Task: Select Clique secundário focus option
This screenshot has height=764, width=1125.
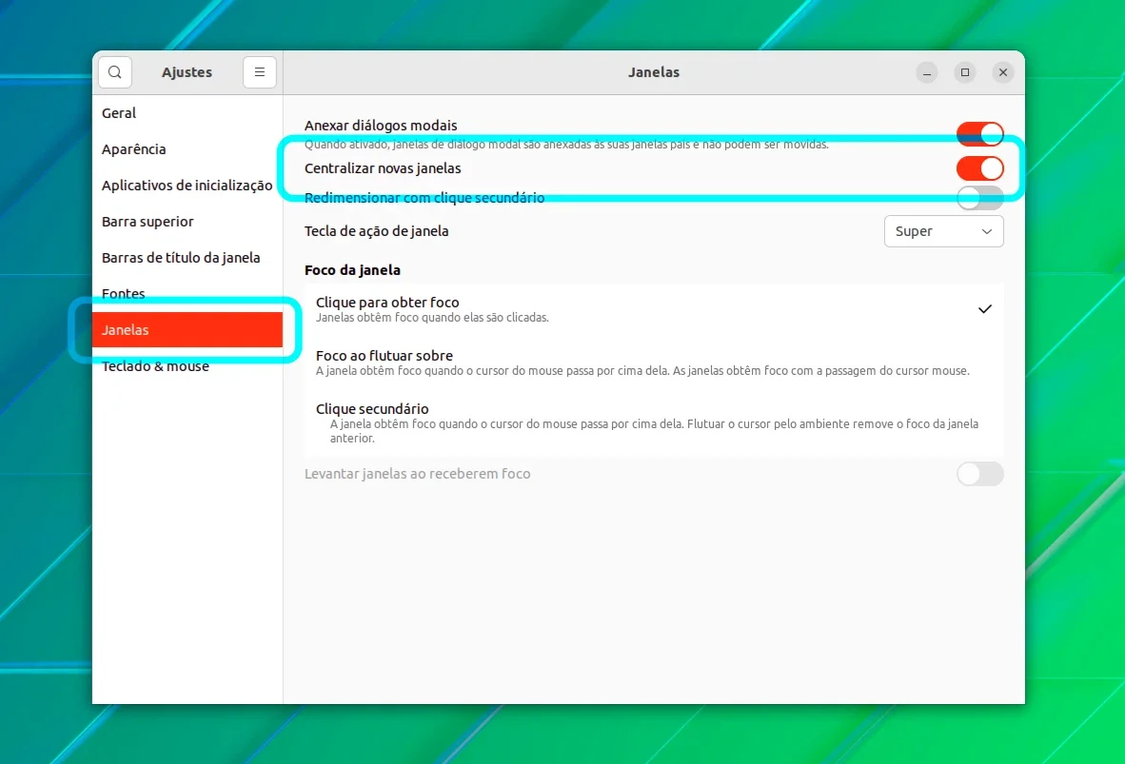Action: click(x=654, y=422)
